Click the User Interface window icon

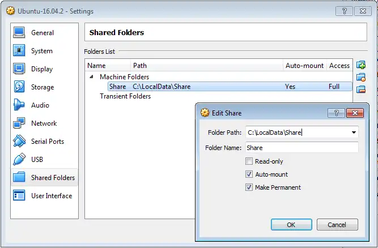pos(19,195)
